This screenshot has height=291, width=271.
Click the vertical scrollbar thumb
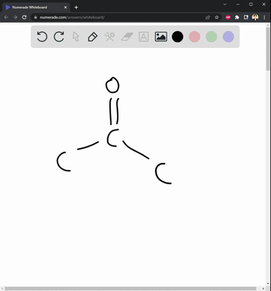coord(268,49)
